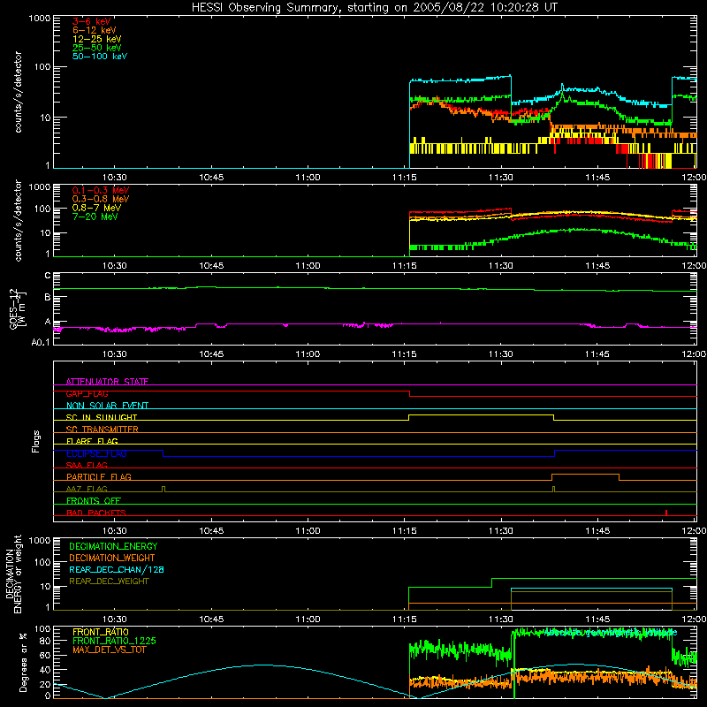Click the cyan 50-100 keV peak near 11:40
The height and width of the screenshot is (707, 707).
562,85
